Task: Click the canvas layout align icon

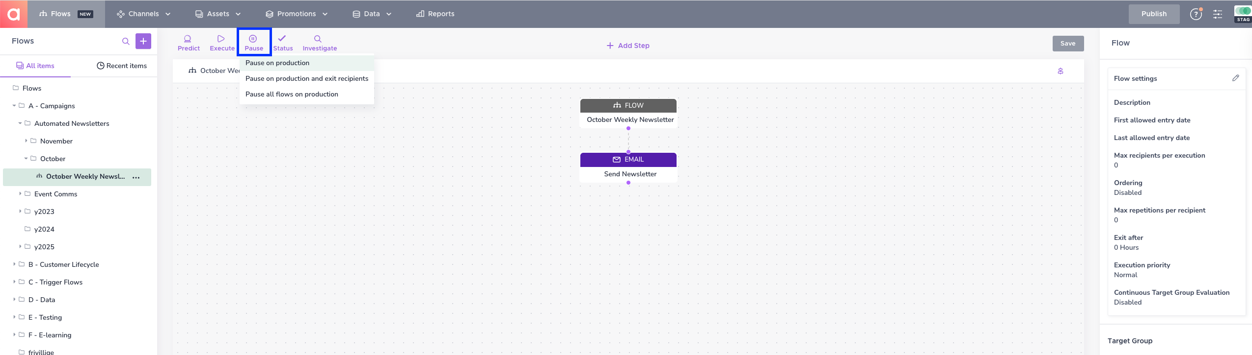Action: [1061, 71]
